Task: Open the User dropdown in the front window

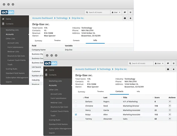Action: point(159,63)
